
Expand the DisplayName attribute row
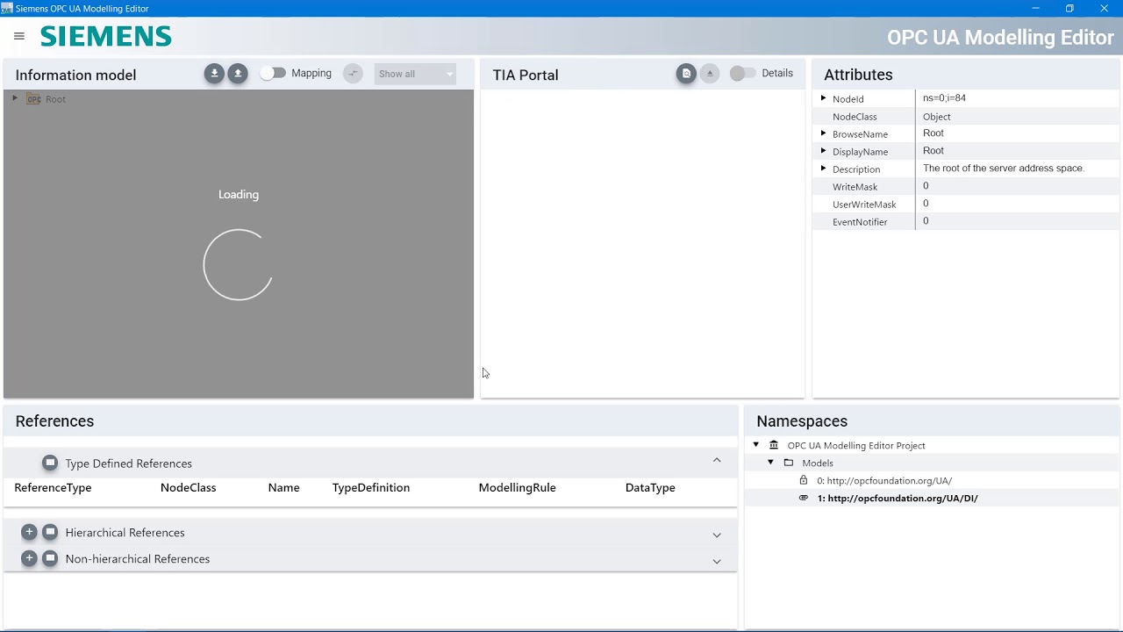pos(823,151)
